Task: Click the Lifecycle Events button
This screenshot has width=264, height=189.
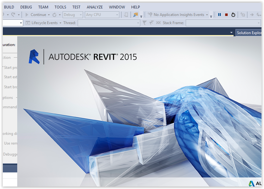Action: click(42, 23)
